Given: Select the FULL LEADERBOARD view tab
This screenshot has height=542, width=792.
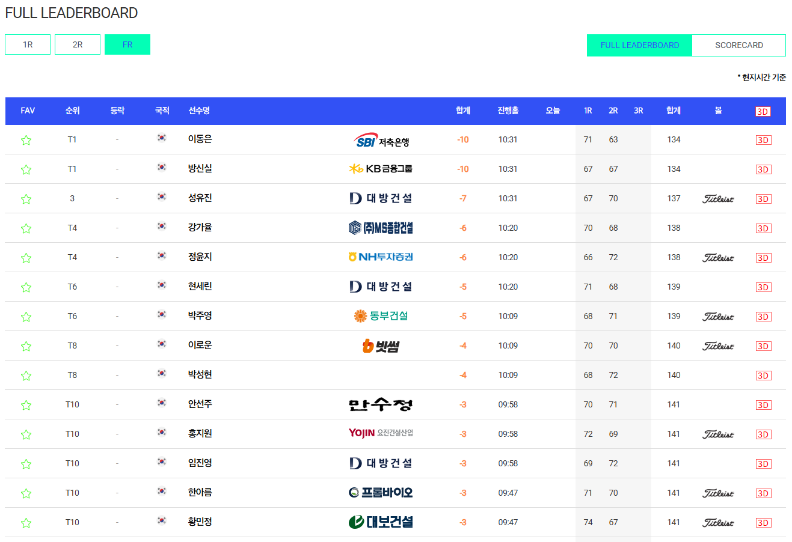Looking at the screenshot, I should 640,45.
